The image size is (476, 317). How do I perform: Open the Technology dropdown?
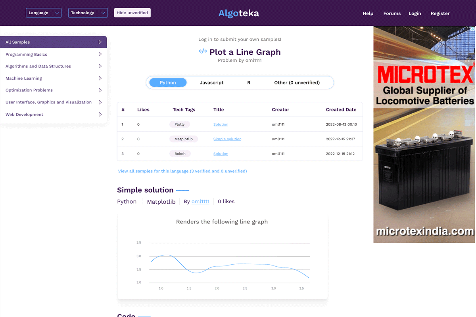[88, 13]
